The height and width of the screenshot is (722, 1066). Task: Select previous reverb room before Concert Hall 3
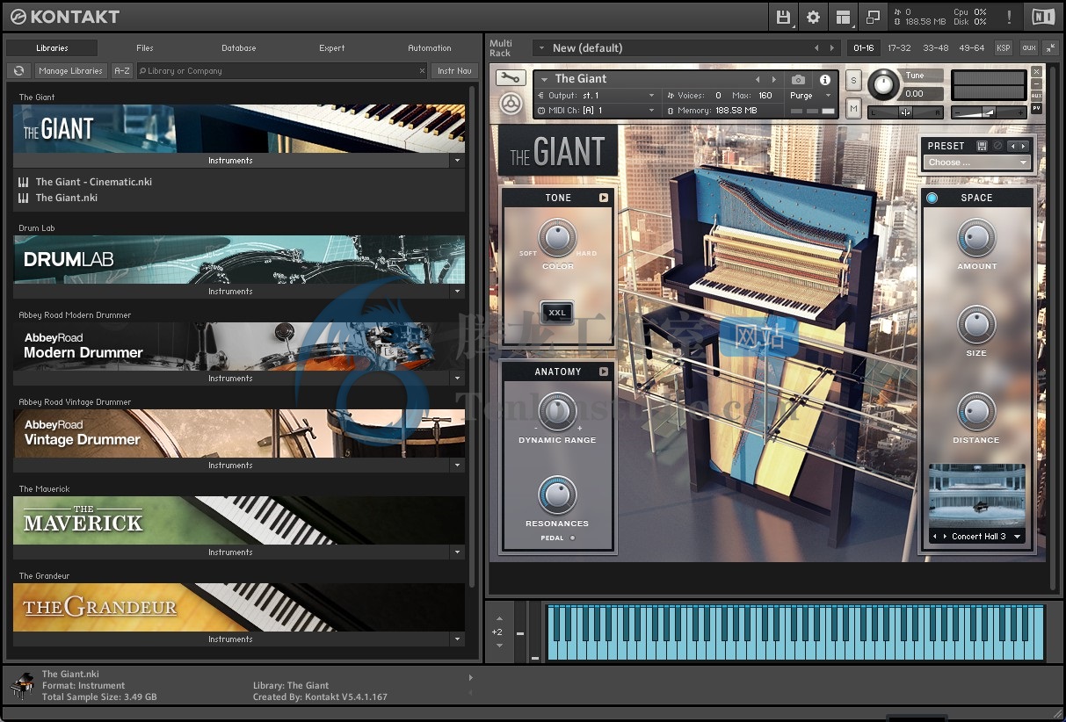click(x=935, y=536)
